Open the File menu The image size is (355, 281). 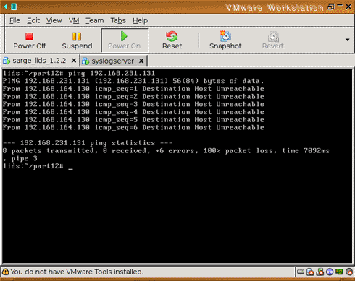tap(14, 20)
